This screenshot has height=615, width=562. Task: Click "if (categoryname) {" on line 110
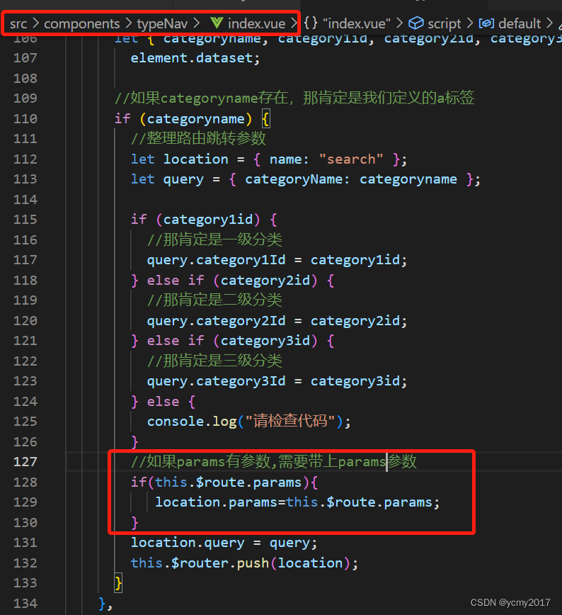click(192, 119)
